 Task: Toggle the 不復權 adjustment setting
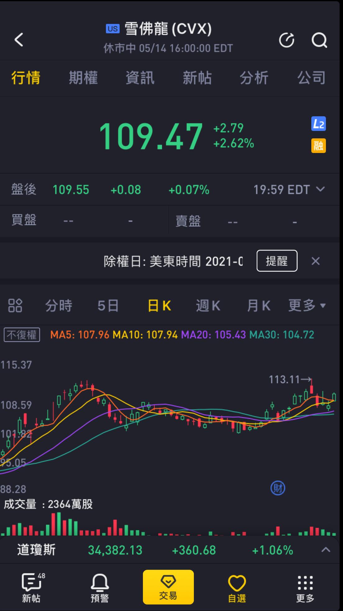(22, 335)
